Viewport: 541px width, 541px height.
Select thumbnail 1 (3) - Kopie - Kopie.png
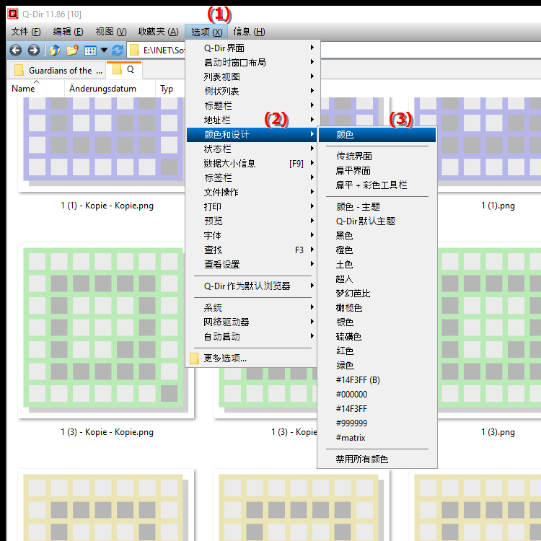[106, 330]
